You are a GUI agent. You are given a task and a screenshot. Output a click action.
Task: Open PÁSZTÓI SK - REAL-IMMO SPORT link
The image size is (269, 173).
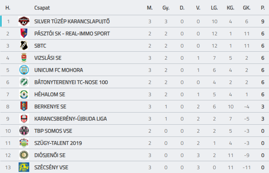[x=72, y=33]
